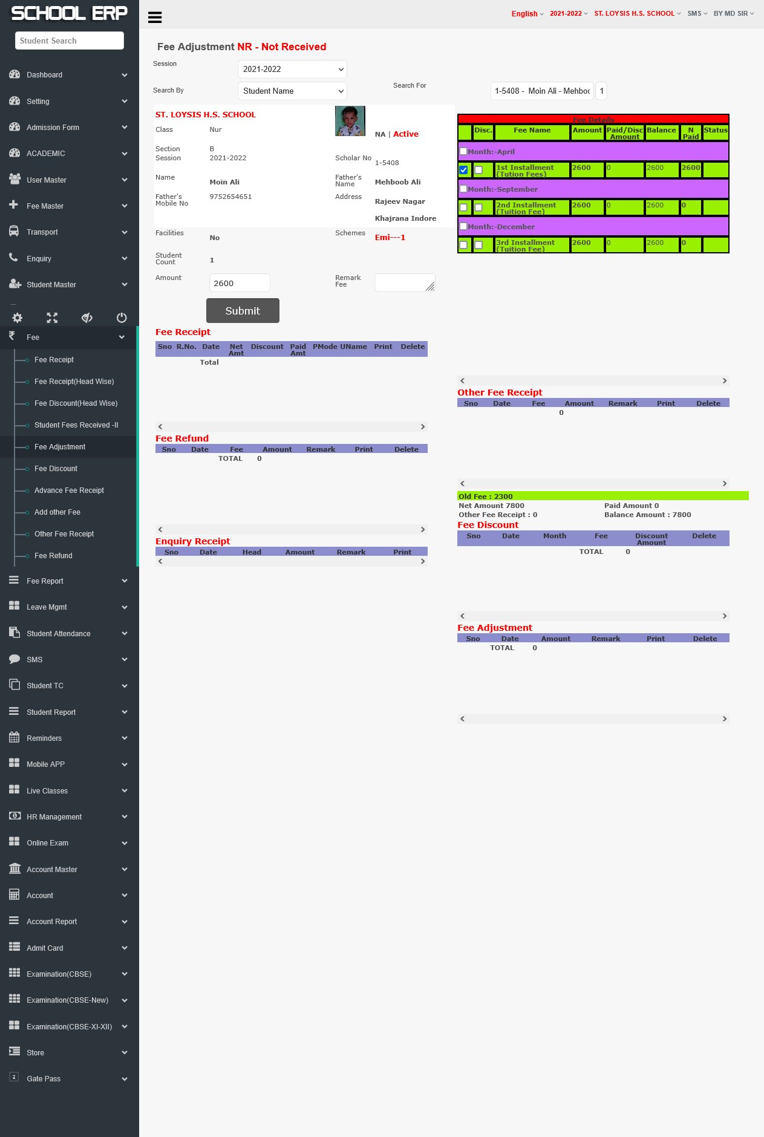Screen dimensions: 764x1137
Task: Open the top bar SMS dropdown
Action: pyautogui.click(x=697, y=13)
